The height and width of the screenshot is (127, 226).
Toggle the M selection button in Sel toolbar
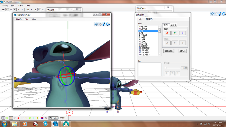click(11, 10)
